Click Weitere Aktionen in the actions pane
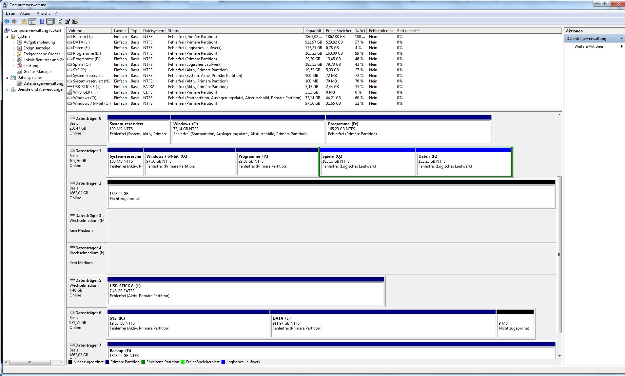The height and width of the screenshot is (376, 625). click(x=589, y=46)
